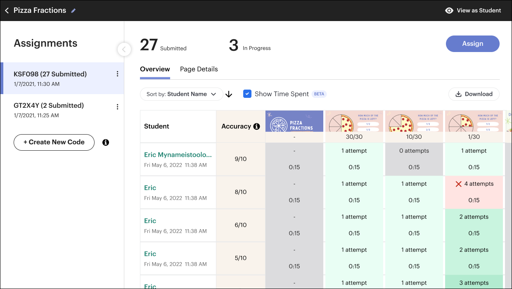This screenshot has width=512, height=289.
Task: Open the Pizza Fractions title page thumbnail
Action: pyautogui.click(x=294, y=121)
